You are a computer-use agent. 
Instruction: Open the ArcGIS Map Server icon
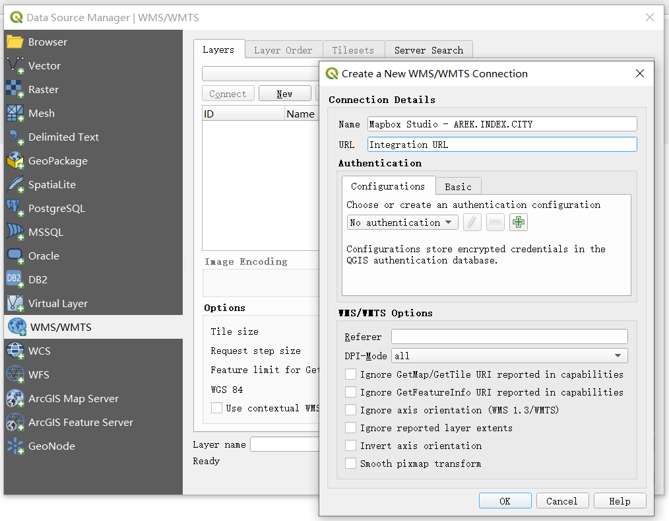15,398
